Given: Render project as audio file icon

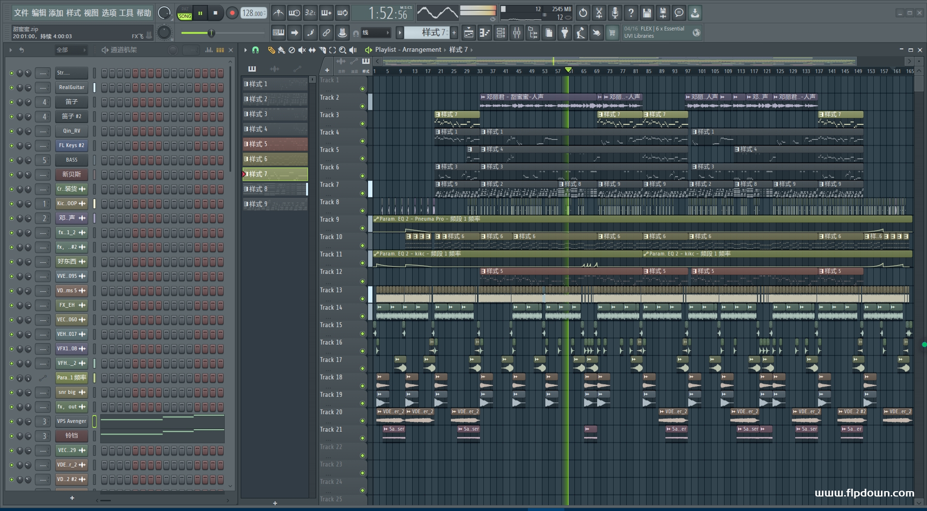Looking at the screenshot, I should 663,13.
